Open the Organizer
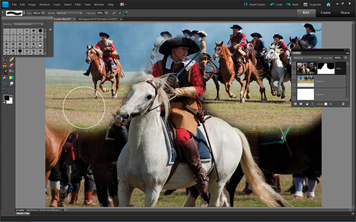The height and width of the screenshot is (222, 356). (x=312, y=4)
